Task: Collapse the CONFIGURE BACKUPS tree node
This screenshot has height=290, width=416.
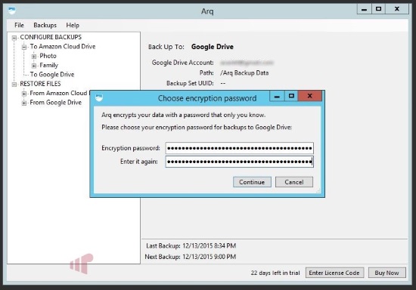Action: (x=14, y=38)
